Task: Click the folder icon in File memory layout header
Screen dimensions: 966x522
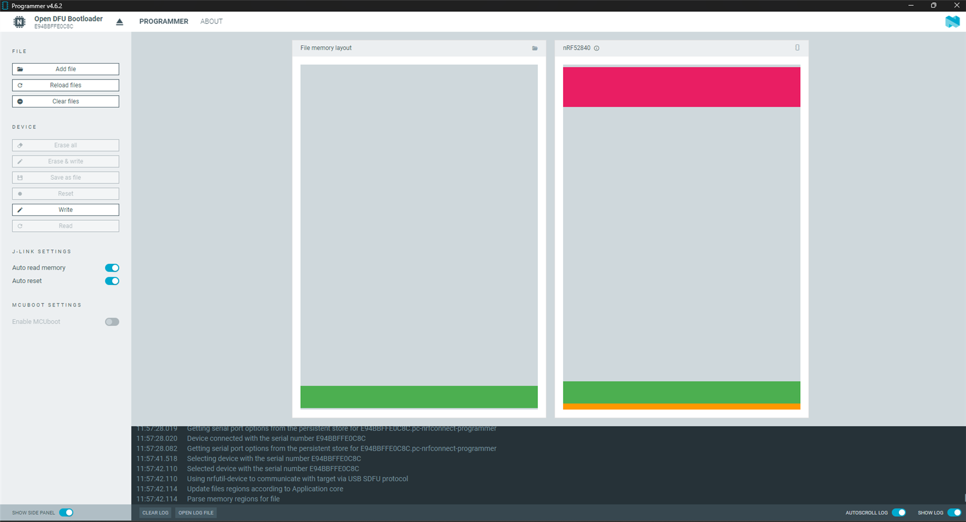Action: [x=534, y=48]
